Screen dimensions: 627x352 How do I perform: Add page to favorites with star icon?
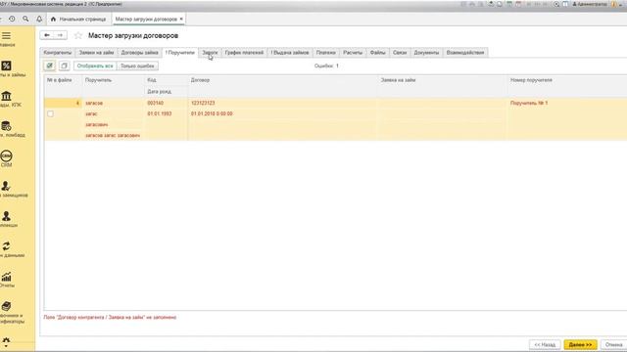[78, 35]
